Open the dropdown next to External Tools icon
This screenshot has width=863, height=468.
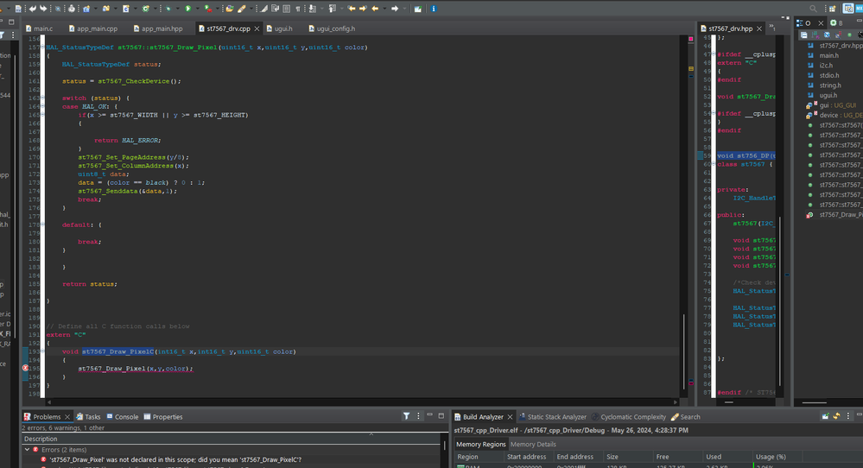tap(218, 9)
